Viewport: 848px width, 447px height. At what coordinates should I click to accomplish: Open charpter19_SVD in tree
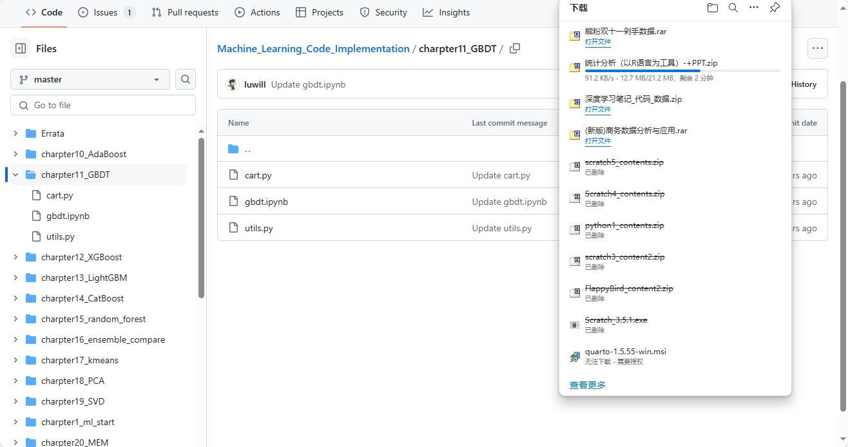(72, 401)
